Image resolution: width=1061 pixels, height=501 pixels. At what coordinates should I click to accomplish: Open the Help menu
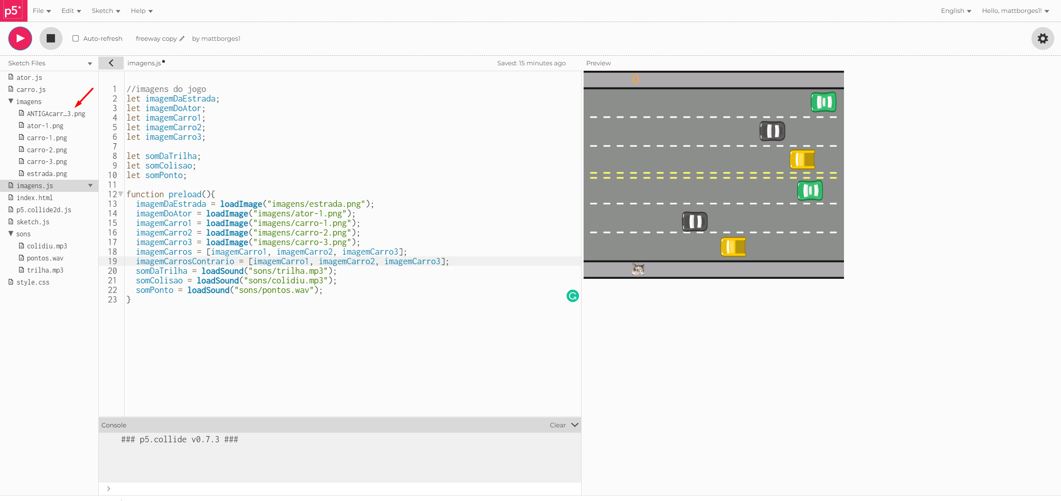pyautogui.click(x=140, y=11)
